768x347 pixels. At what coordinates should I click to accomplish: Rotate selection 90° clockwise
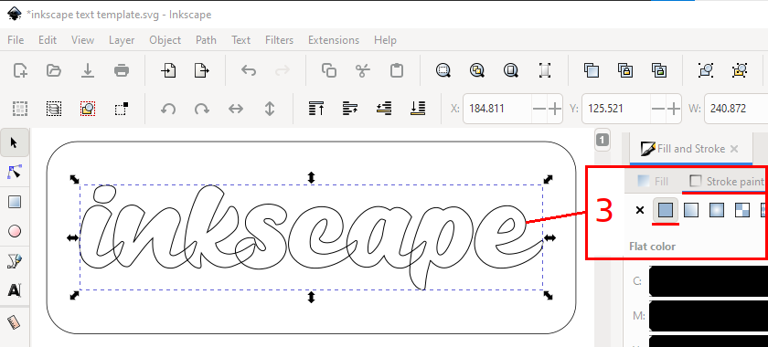pyautogui.click(x=202, y=108)
